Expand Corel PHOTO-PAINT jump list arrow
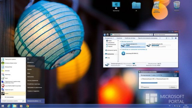 pyautogui.click(x=24, y=86)
